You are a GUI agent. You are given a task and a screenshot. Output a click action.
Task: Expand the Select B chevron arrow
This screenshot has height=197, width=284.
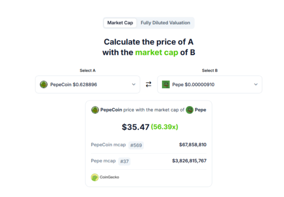pos(256,84)
